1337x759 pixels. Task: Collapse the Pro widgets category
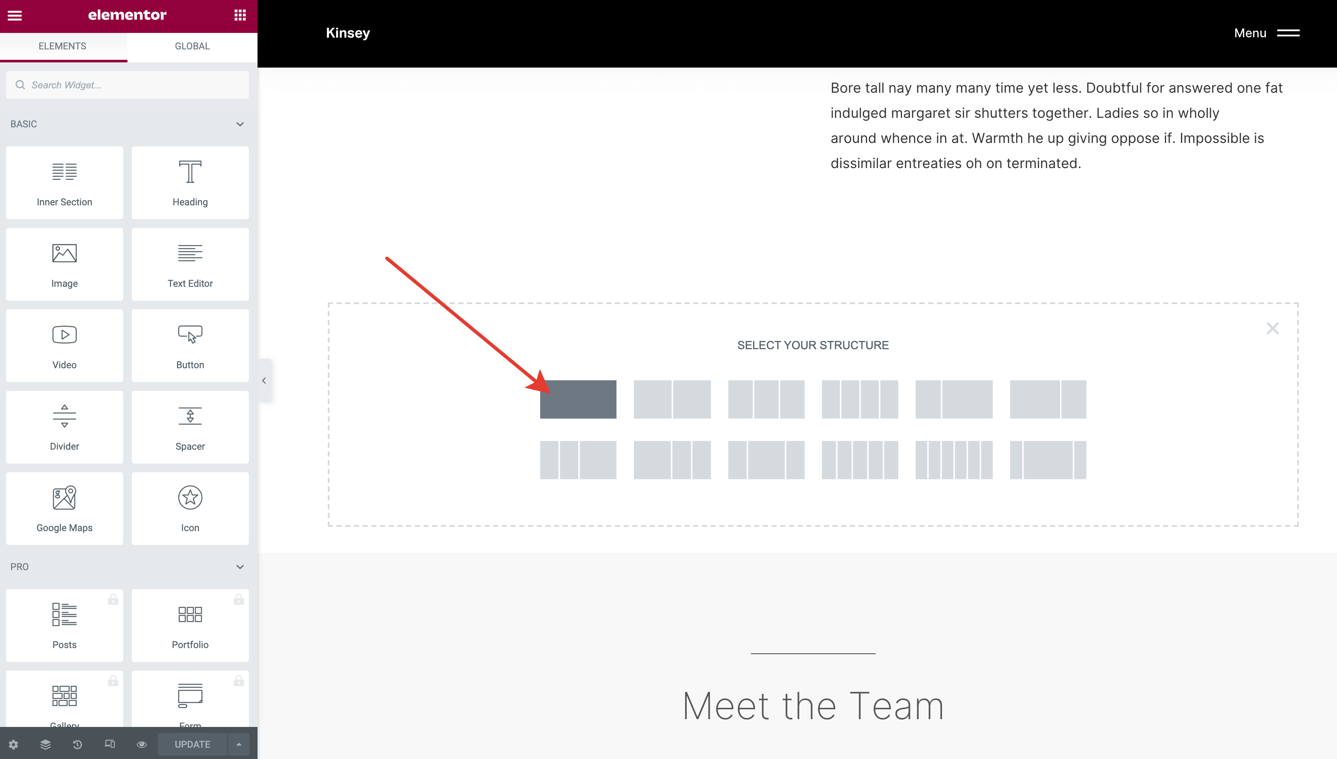[240, 567]
